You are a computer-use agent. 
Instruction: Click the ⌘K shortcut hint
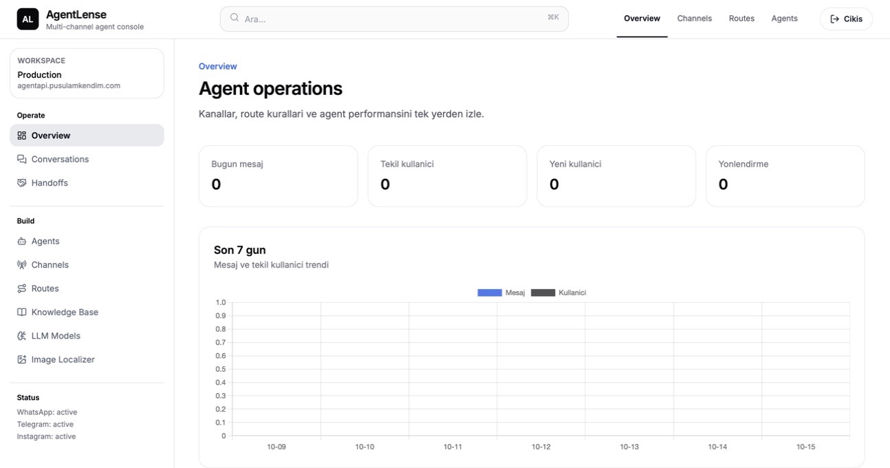553,17
